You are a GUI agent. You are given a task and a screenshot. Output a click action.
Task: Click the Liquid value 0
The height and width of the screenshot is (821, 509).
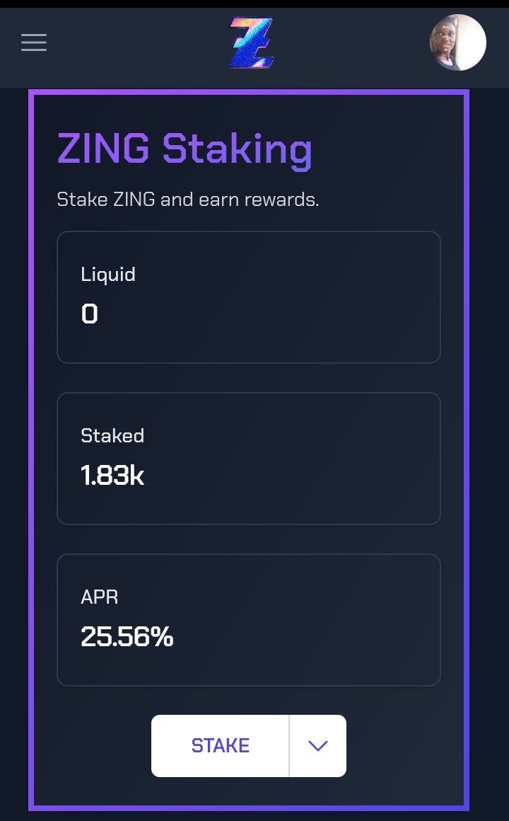tap(90, 314)
